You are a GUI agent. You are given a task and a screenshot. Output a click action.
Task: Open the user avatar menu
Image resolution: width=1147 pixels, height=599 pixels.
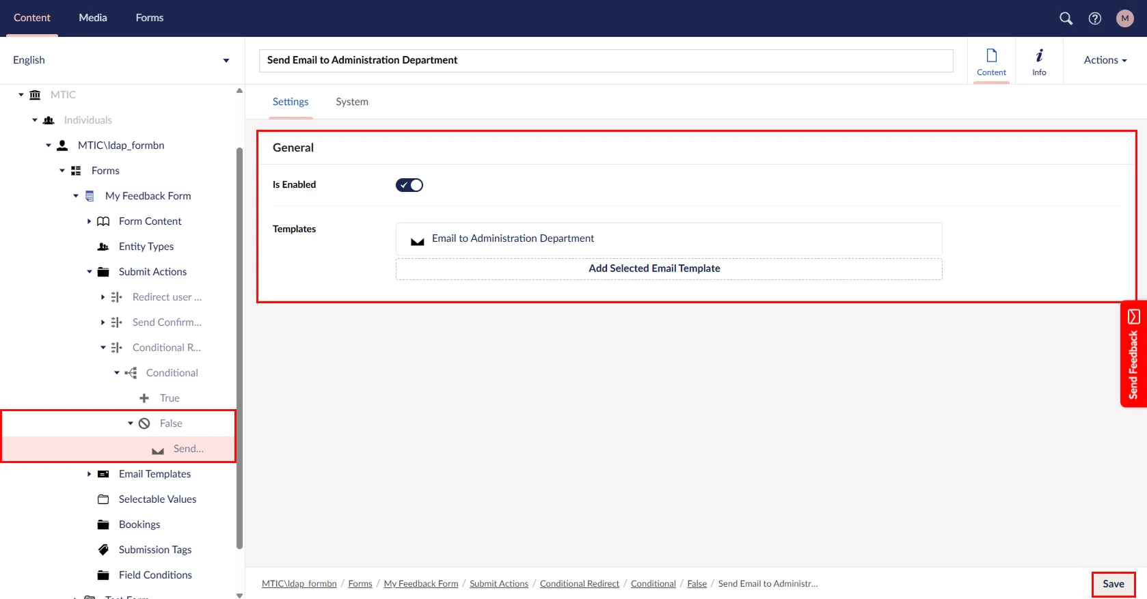pos(1124,18)
